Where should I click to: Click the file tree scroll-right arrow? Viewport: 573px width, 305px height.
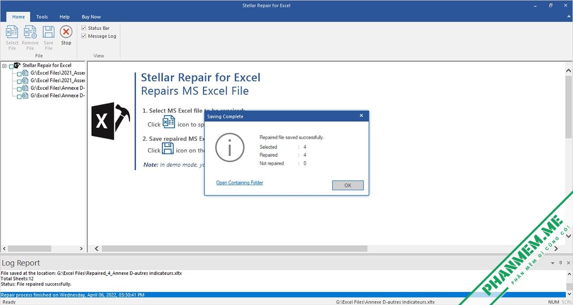click(x=81, y=249)
